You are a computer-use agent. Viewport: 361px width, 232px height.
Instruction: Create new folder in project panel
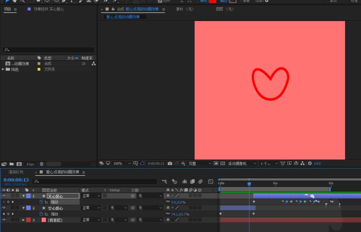point(12,164)
